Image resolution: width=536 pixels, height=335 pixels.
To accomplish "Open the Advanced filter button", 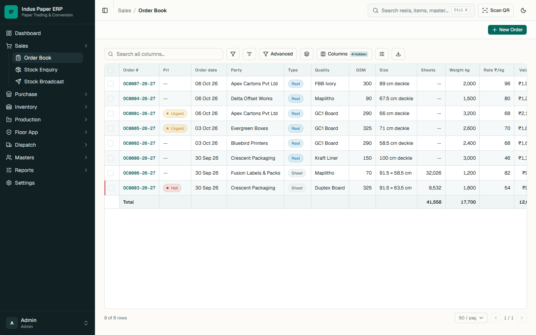I will coord(278,54).
